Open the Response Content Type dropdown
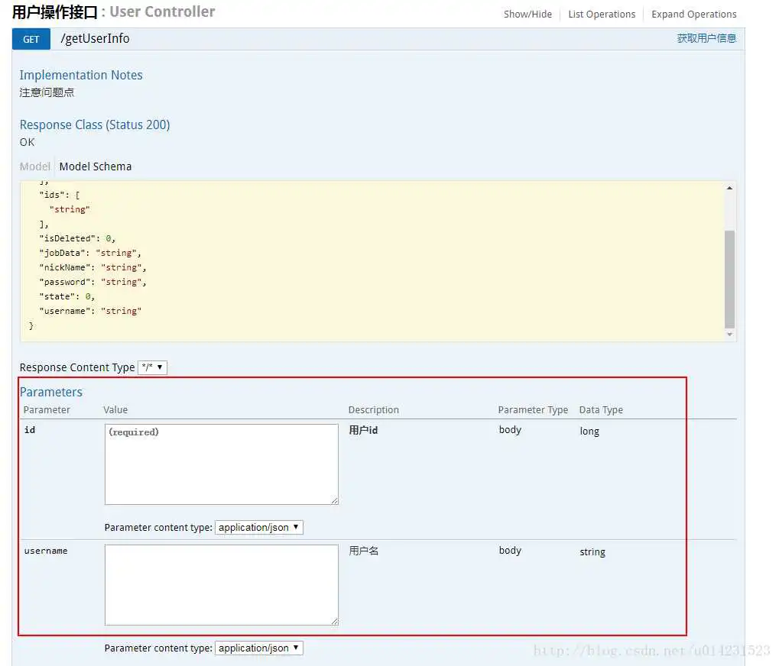The height and width of the screenshot is (666, 779). (x=153, y=367)
